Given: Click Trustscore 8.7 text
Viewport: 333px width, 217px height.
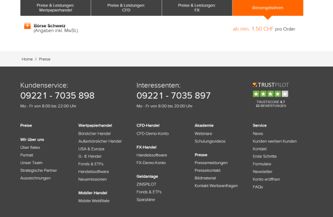Looking at the screenshot, I should [x=271, y=102].
